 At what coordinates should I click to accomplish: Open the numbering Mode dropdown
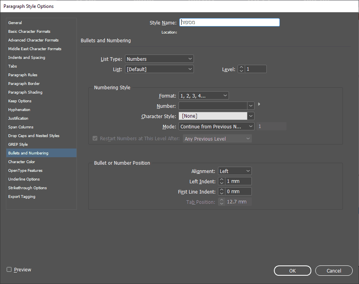(x=216, y=127)
